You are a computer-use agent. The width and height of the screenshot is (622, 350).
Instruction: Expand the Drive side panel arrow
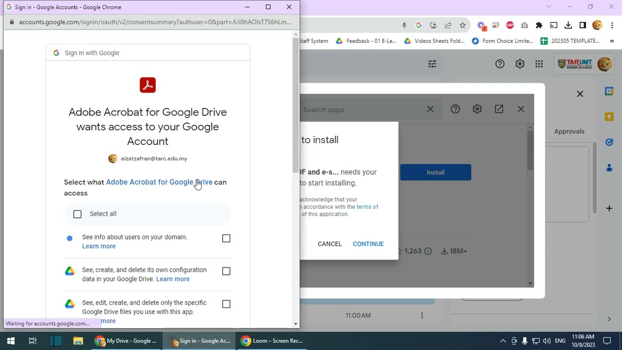click(x=609, y=319)
